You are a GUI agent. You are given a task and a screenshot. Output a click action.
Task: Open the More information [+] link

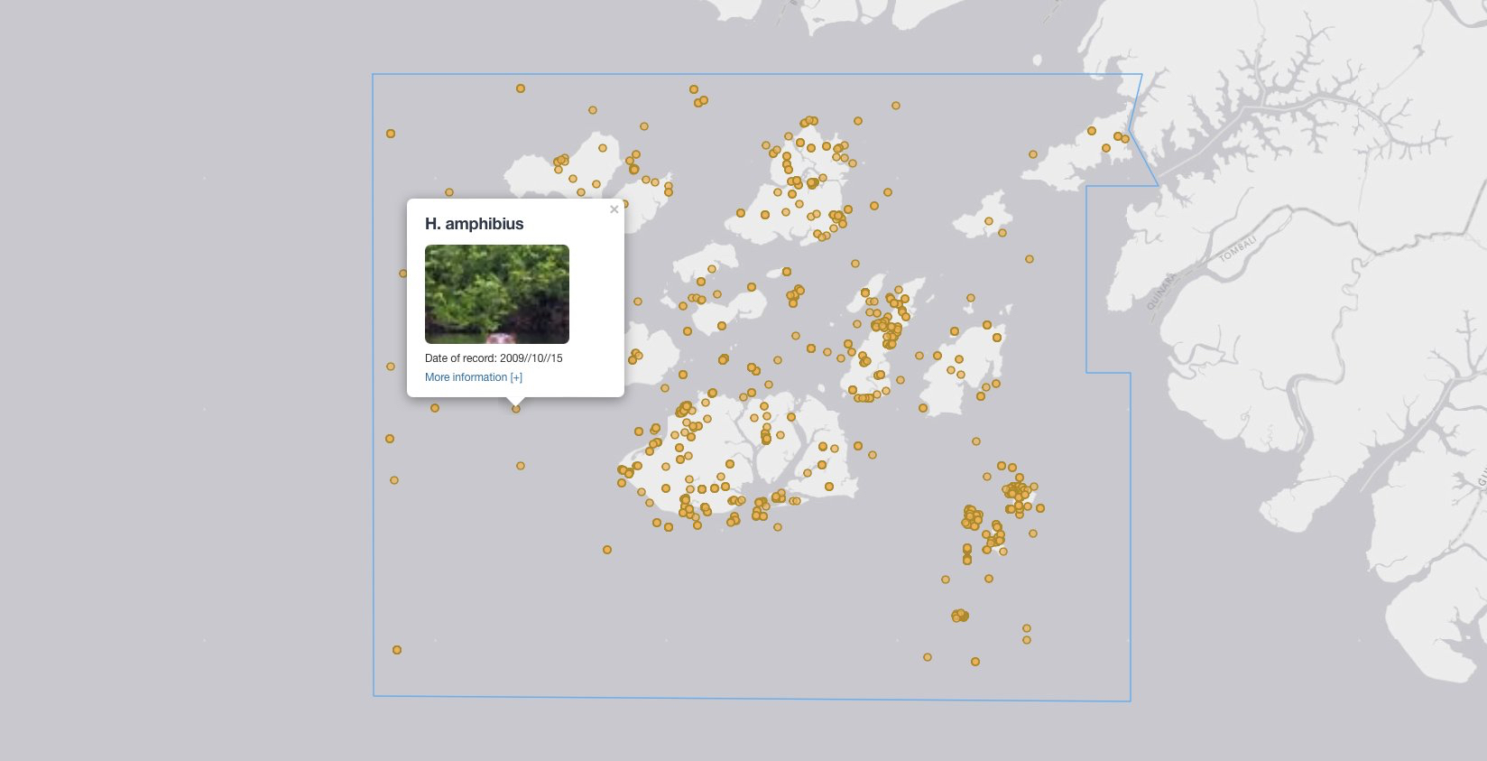coord(473,377)
